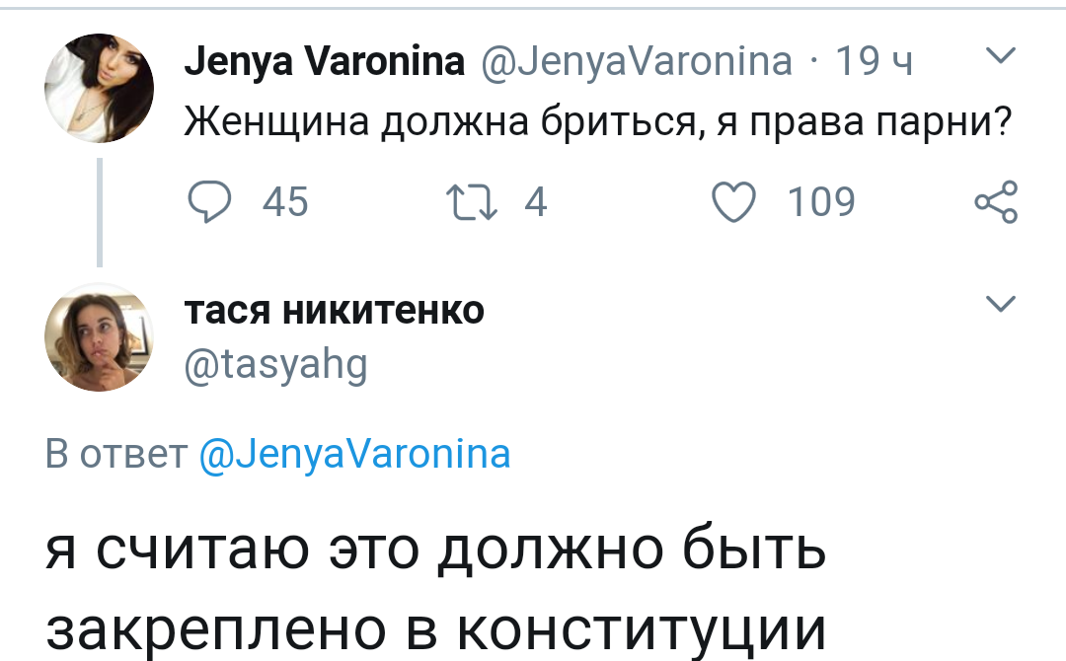1066x661 pixels.
Task: Click the reply count showing 45
Action: point(283,201)
